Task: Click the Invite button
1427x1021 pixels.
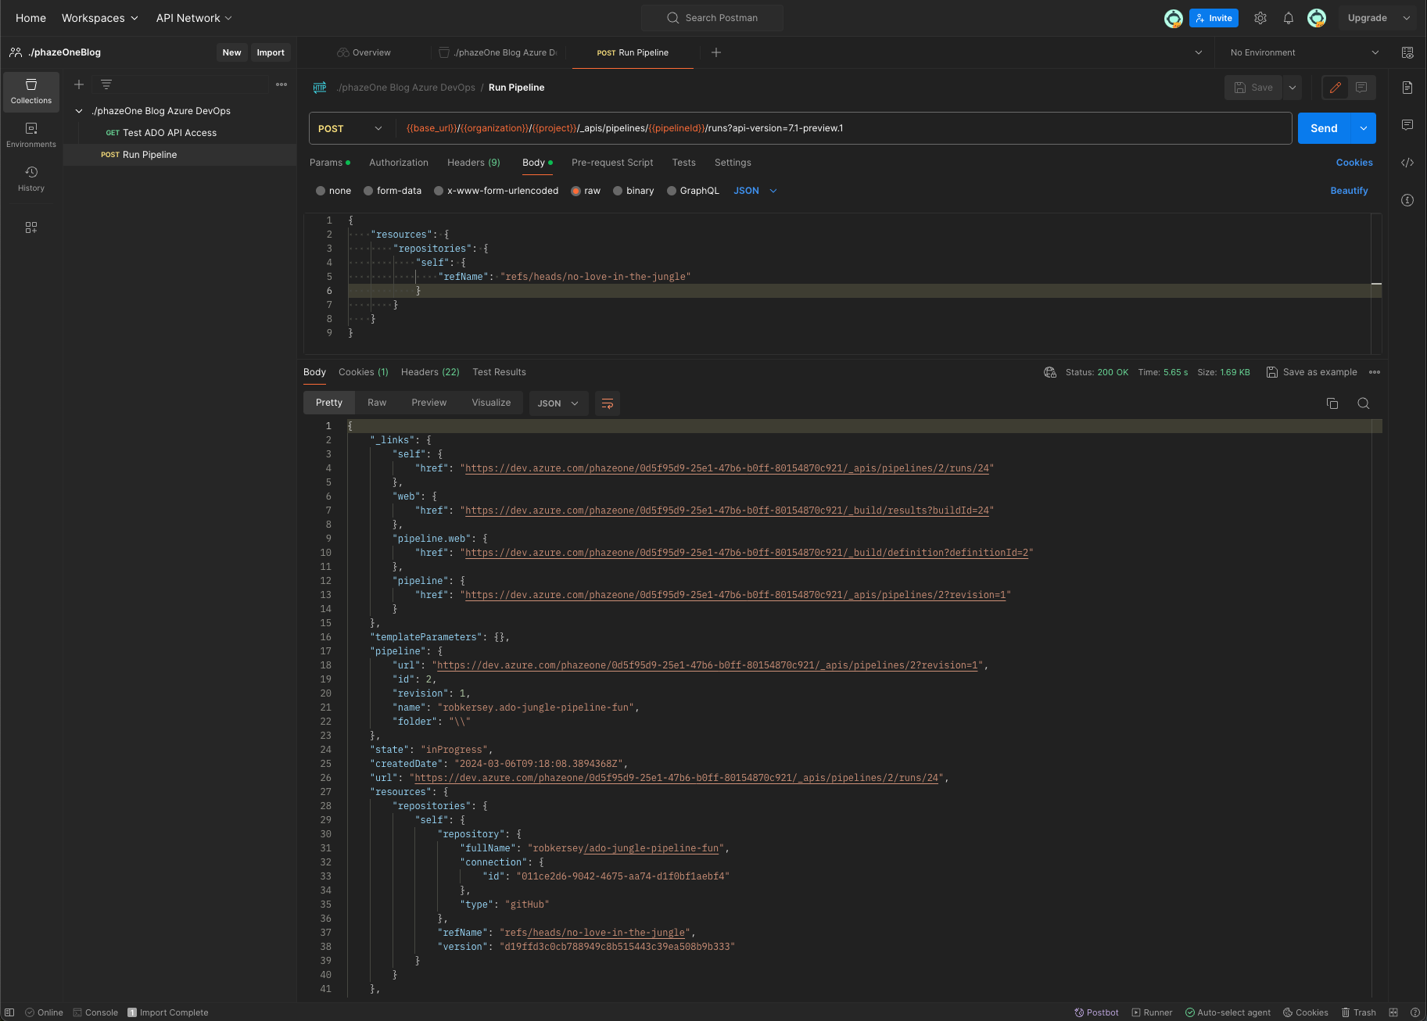Action: pos(1214,18)
